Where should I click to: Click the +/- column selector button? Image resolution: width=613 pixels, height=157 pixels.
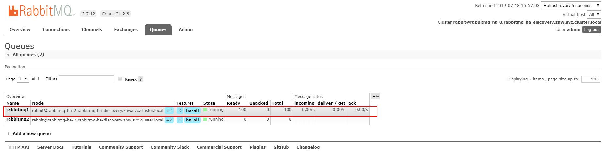tap(376, 96)
